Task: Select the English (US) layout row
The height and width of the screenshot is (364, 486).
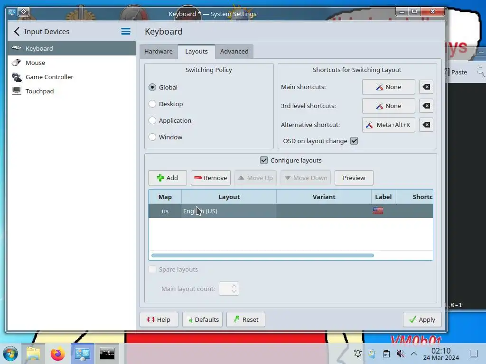Action: click(290, 211)
